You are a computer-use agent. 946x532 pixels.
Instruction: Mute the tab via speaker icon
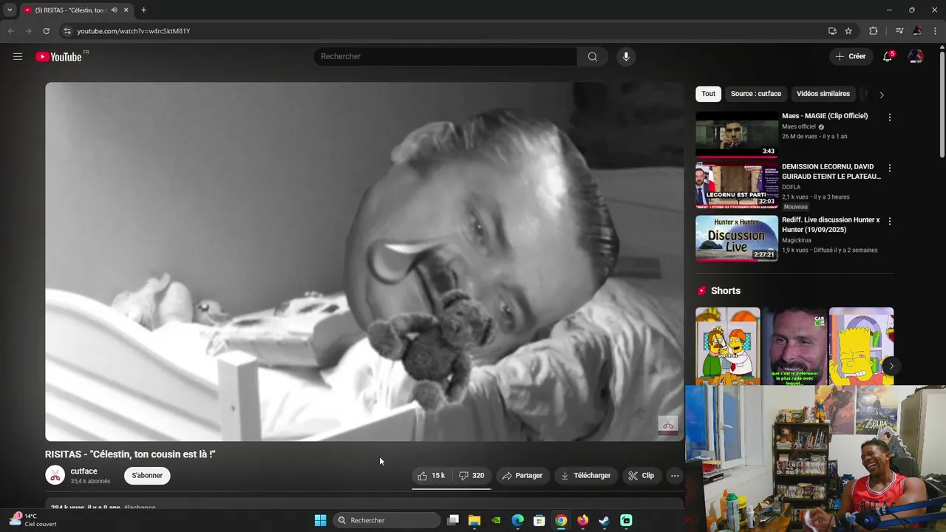click(114, 10)
